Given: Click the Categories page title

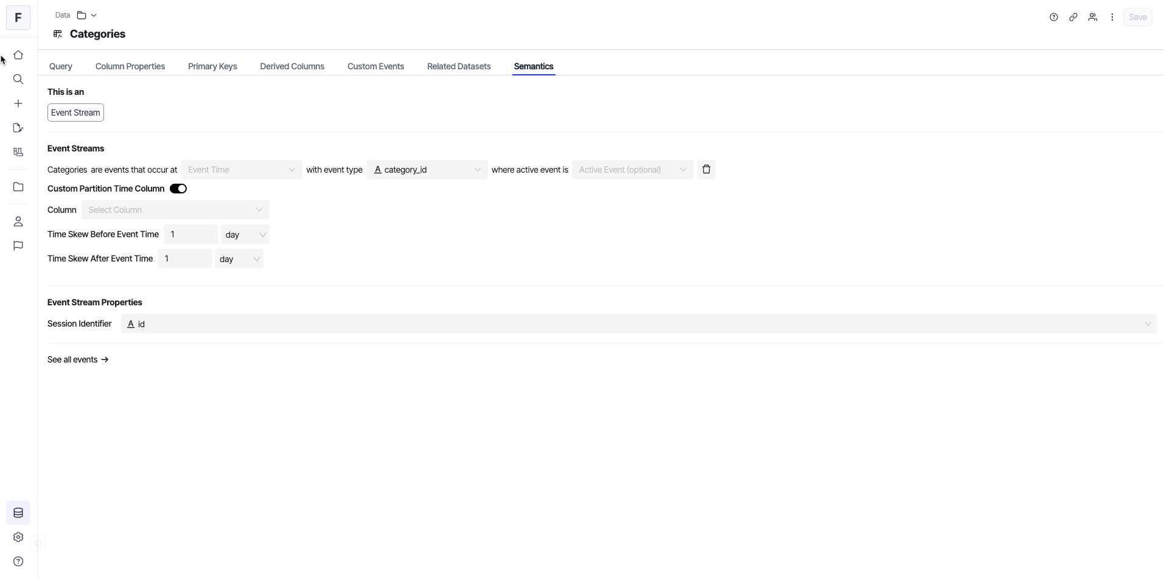Looking at the screenshot, I should click(97, 35).
